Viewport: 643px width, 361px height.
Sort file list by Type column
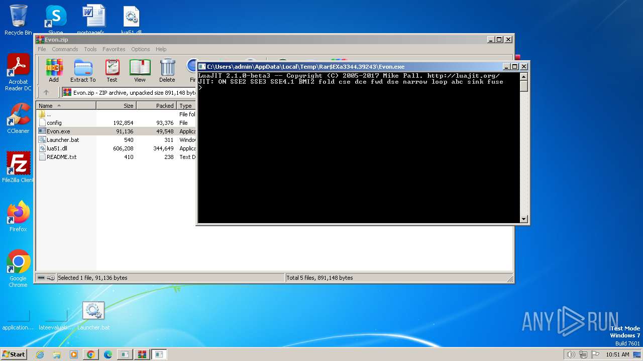click(186, 106)
